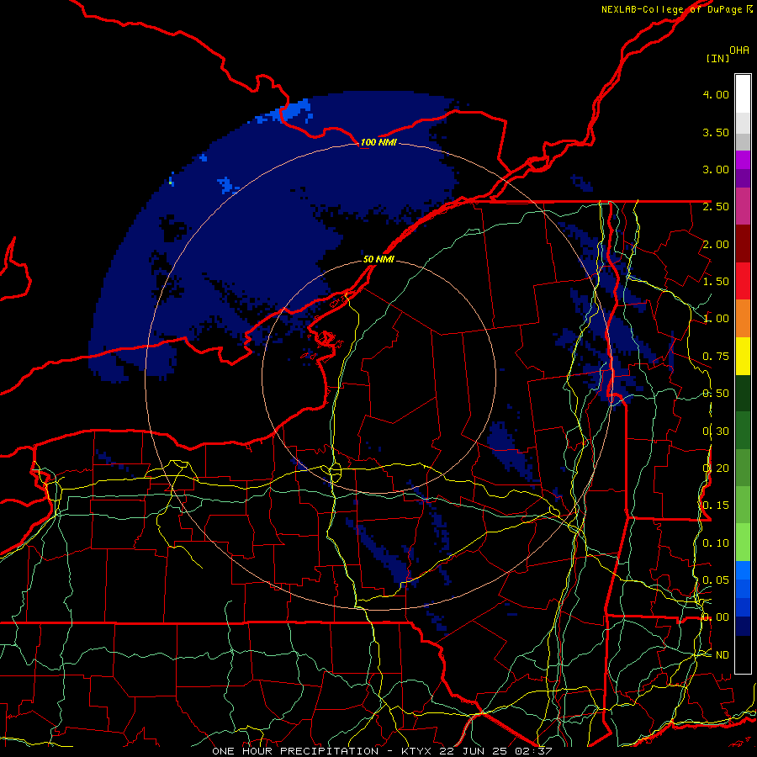Click the 0.15 legend value
Screen dimensions: 757x757
tap(716, 505)
